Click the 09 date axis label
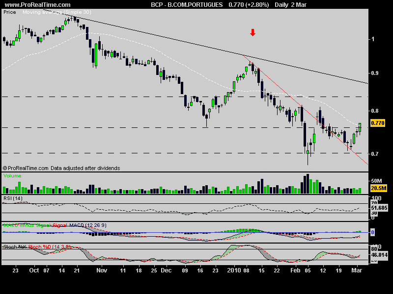The width and height of the screenshot is (393, 294). [185, 270]
